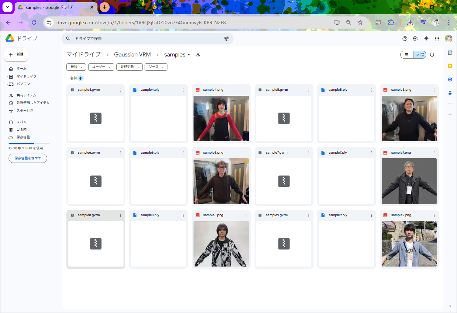
Task: Select sample9.gvrm file name
Action: click(277, 215)
